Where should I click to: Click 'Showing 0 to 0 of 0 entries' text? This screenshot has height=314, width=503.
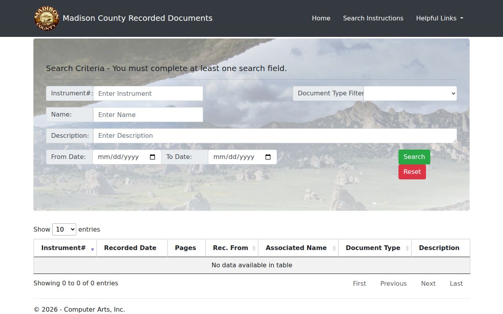click(x=76, y=283)
